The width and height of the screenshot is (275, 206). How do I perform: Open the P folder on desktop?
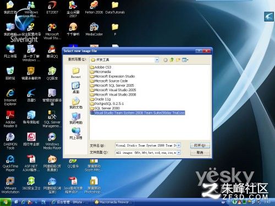[x=115, y=29]
